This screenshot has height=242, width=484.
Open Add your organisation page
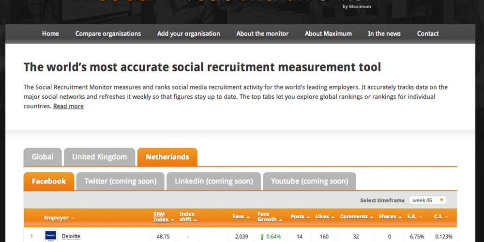(189, 34)
